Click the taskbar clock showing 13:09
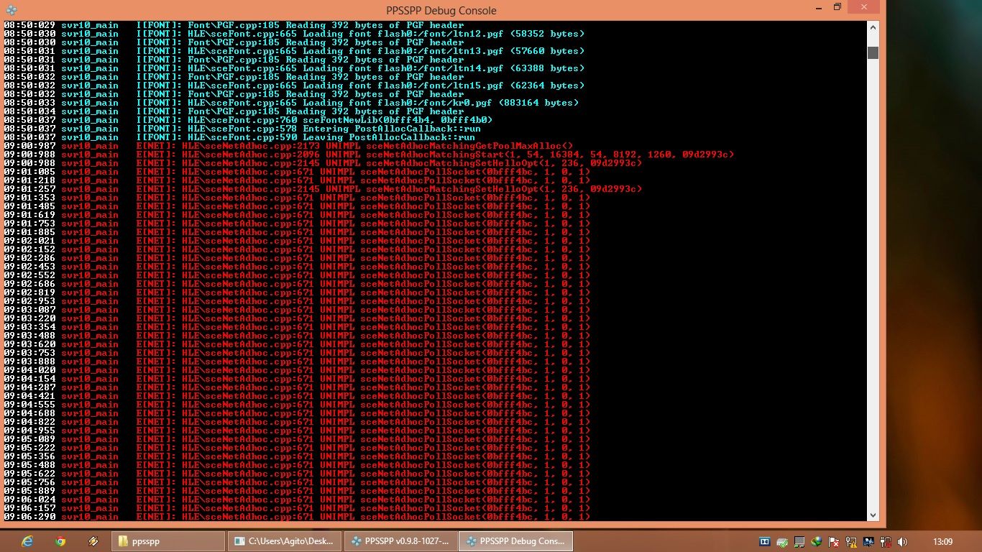 click(x=942, y=541)
